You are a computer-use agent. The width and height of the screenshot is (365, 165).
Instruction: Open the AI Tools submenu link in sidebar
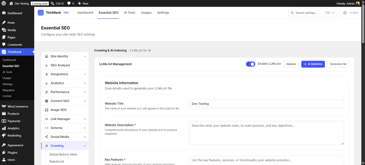point(7,72)
